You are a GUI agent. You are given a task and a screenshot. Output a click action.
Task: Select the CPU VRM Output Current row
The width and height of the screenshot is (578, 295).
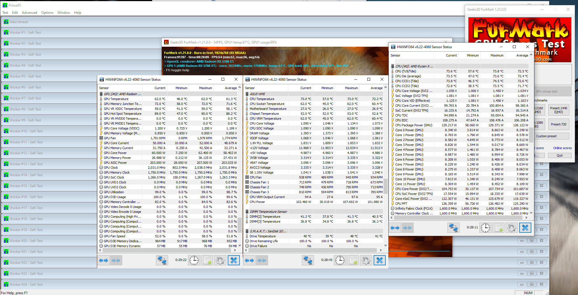coord(314,197)
